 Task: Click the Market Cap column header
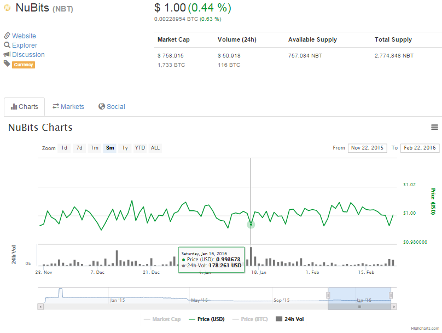(173, 39)
